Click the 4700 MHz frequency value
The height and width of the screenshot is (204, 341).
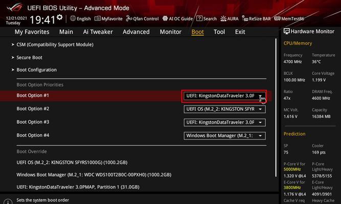tap(292, 62)
